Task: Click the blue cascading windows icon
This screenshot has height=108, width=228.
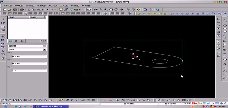Action: [145, 9]
